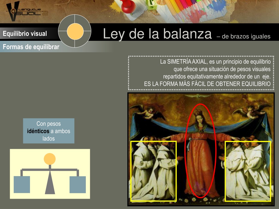Select the Ley de la balanza title
Viewport: 279px width, 209px height.
point(157,33)
